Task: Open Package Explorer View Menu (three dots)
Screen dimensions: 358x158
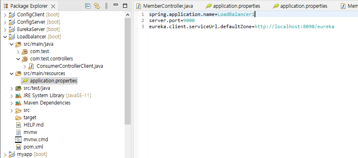Action: click(x=106, y=6)
